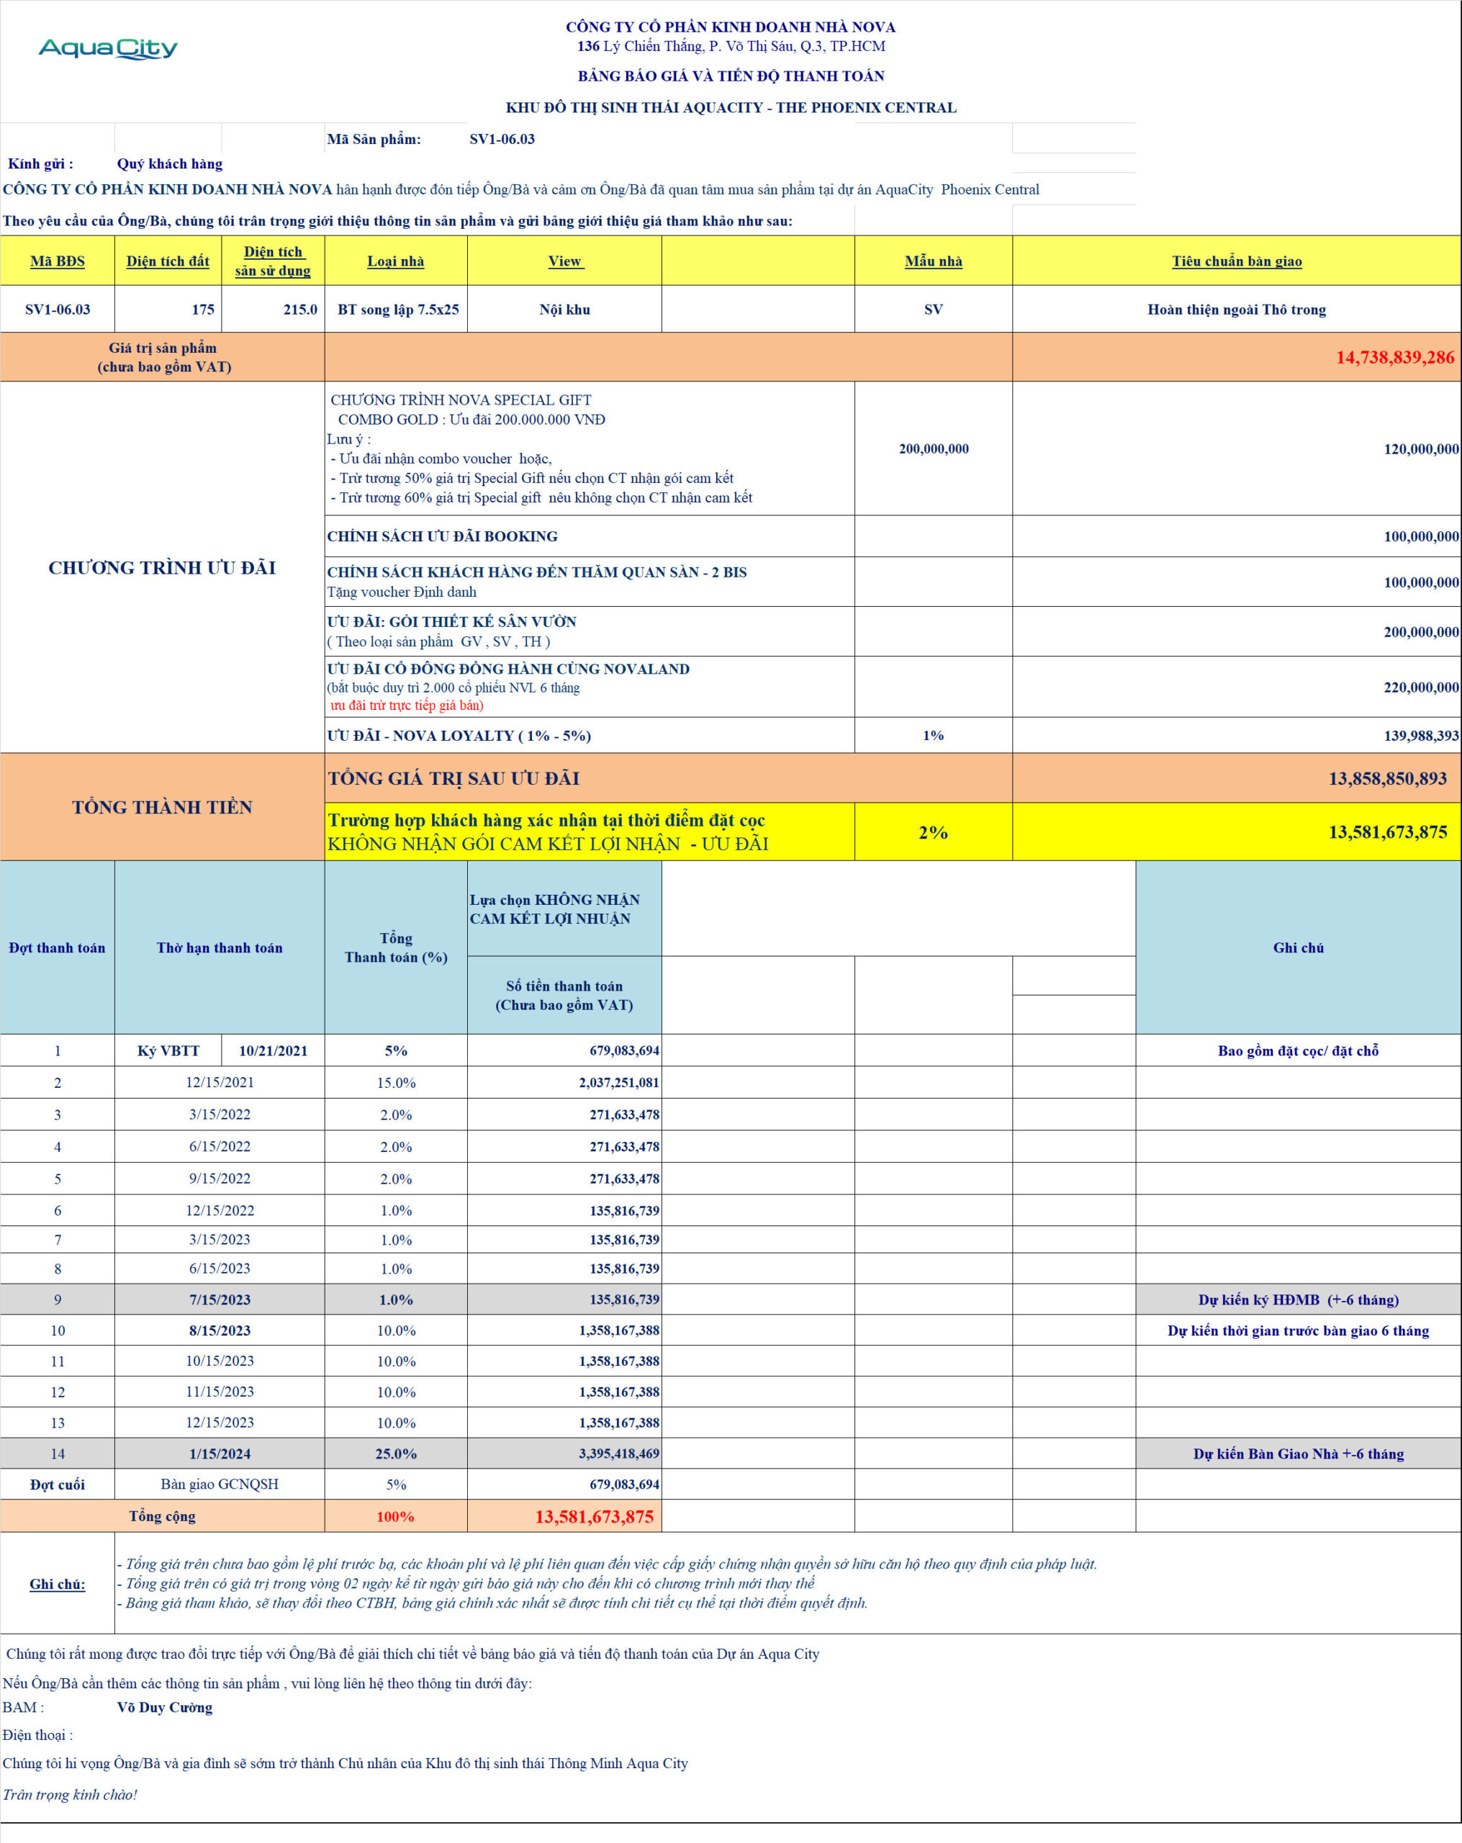Select the 'Thờ hạn thanh toán' header
This screenshot has height=1843, width=1462.
pos(220,948)
